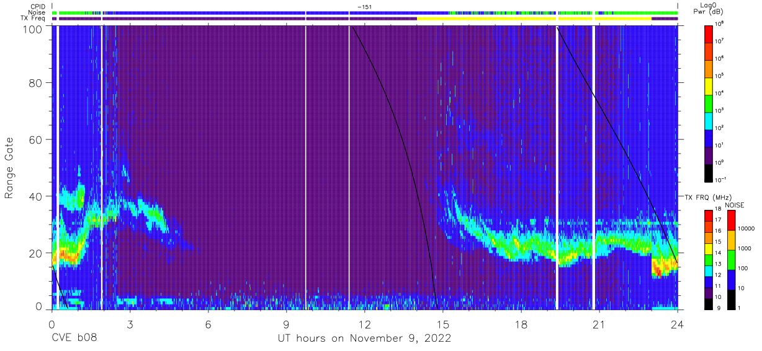Click the 80 tick on Range Gate axis
This screenshot has width=762, height=351.
[x=35, y=83]
